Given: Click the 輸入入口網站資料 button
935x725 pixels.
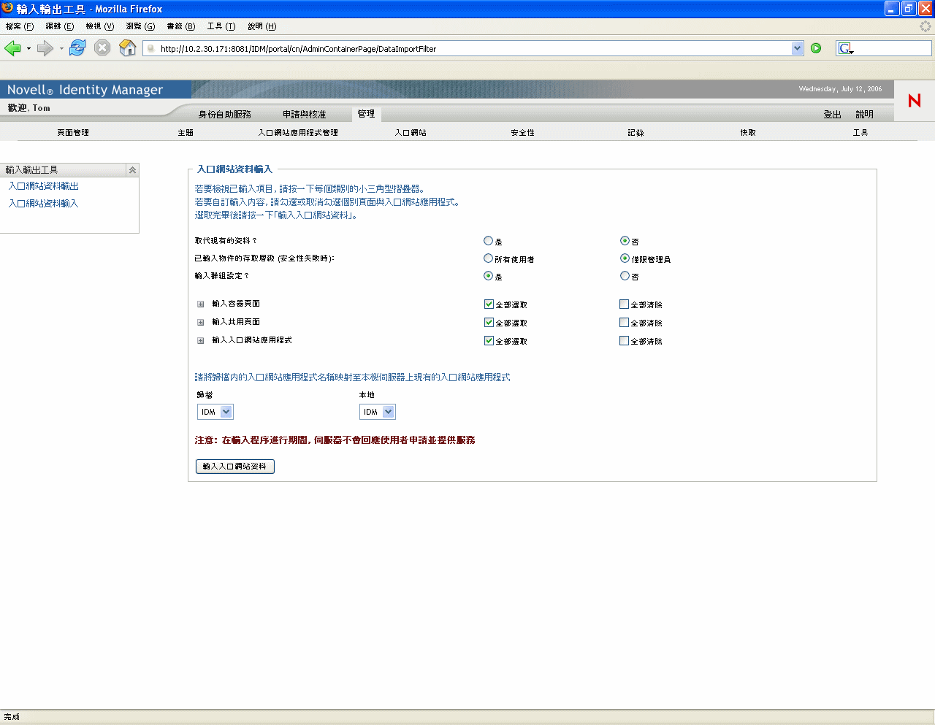Looking at the screenshot, I should click(235, 467).
